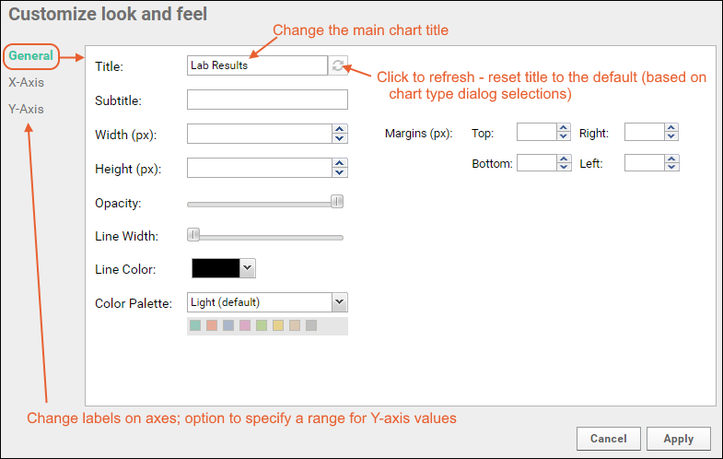
Task: Increase Top margin with up arrow
Action: pos(564,129)
